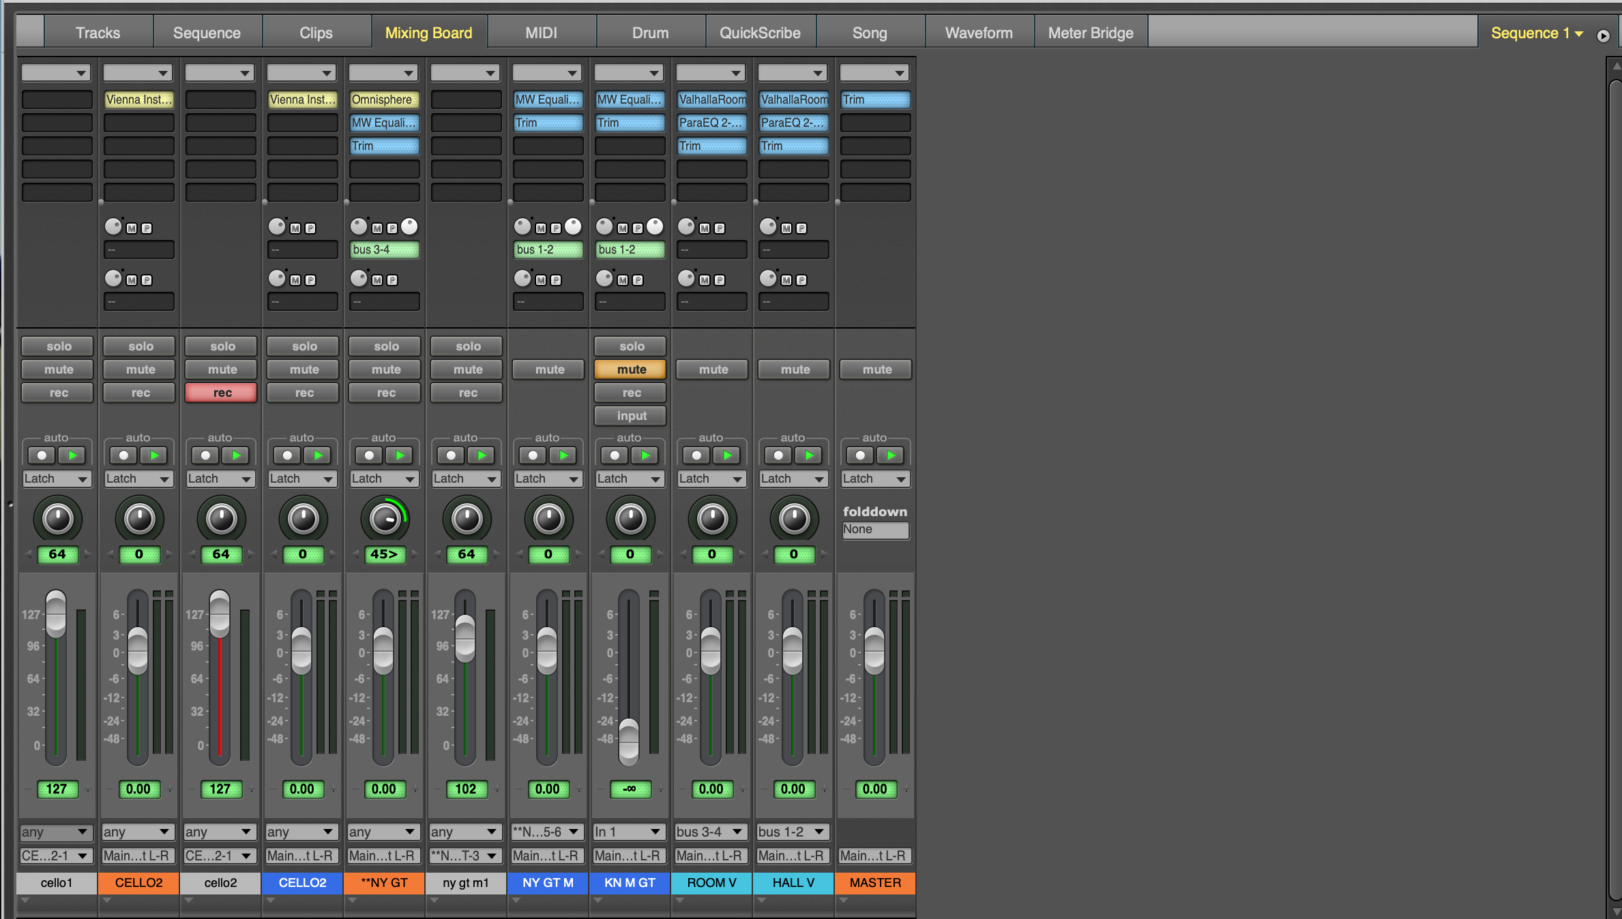Click the pan knob on **NY GT channel
1622x919 pixels.
(385, 518)
